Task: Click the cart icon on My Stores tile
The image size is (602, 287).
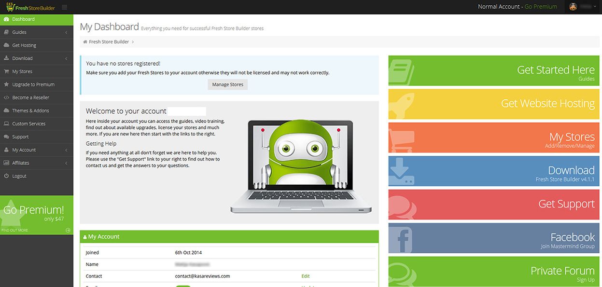Action: point(402,140)
